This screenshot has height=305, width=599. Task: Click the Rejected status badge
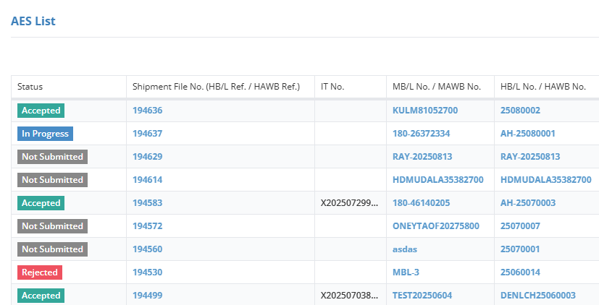click(40, 272)
